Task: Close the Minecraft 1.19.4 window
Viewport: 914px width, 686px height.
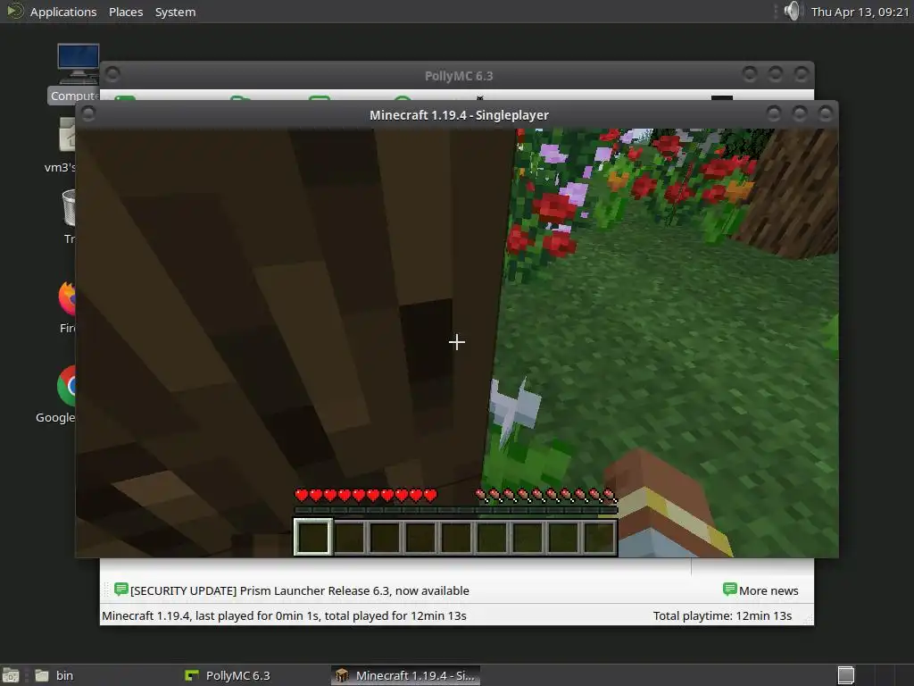Action: [x=826, y=113]
